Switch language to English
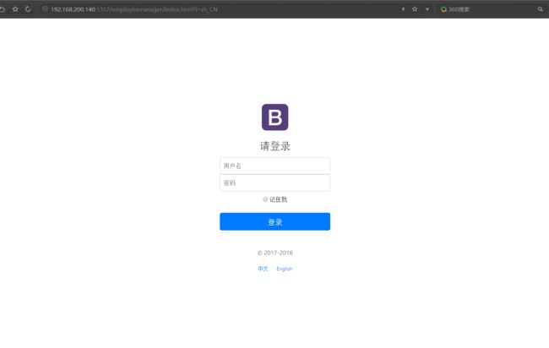This screenshot has width=549, height=348. 285,269
